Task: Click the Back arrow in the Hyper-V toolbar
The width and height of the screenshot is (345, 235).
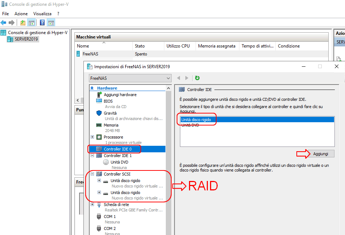Action: (3, 22)
